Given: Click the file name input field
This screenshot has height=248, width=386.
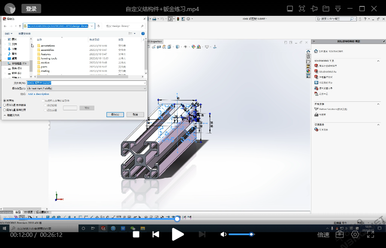Looking at the screenshot, I should (86, 83).
